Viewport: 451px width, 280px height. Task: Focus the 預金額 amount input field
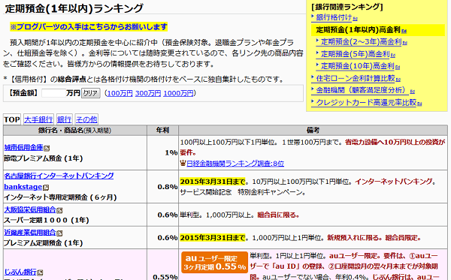(54, 93)
